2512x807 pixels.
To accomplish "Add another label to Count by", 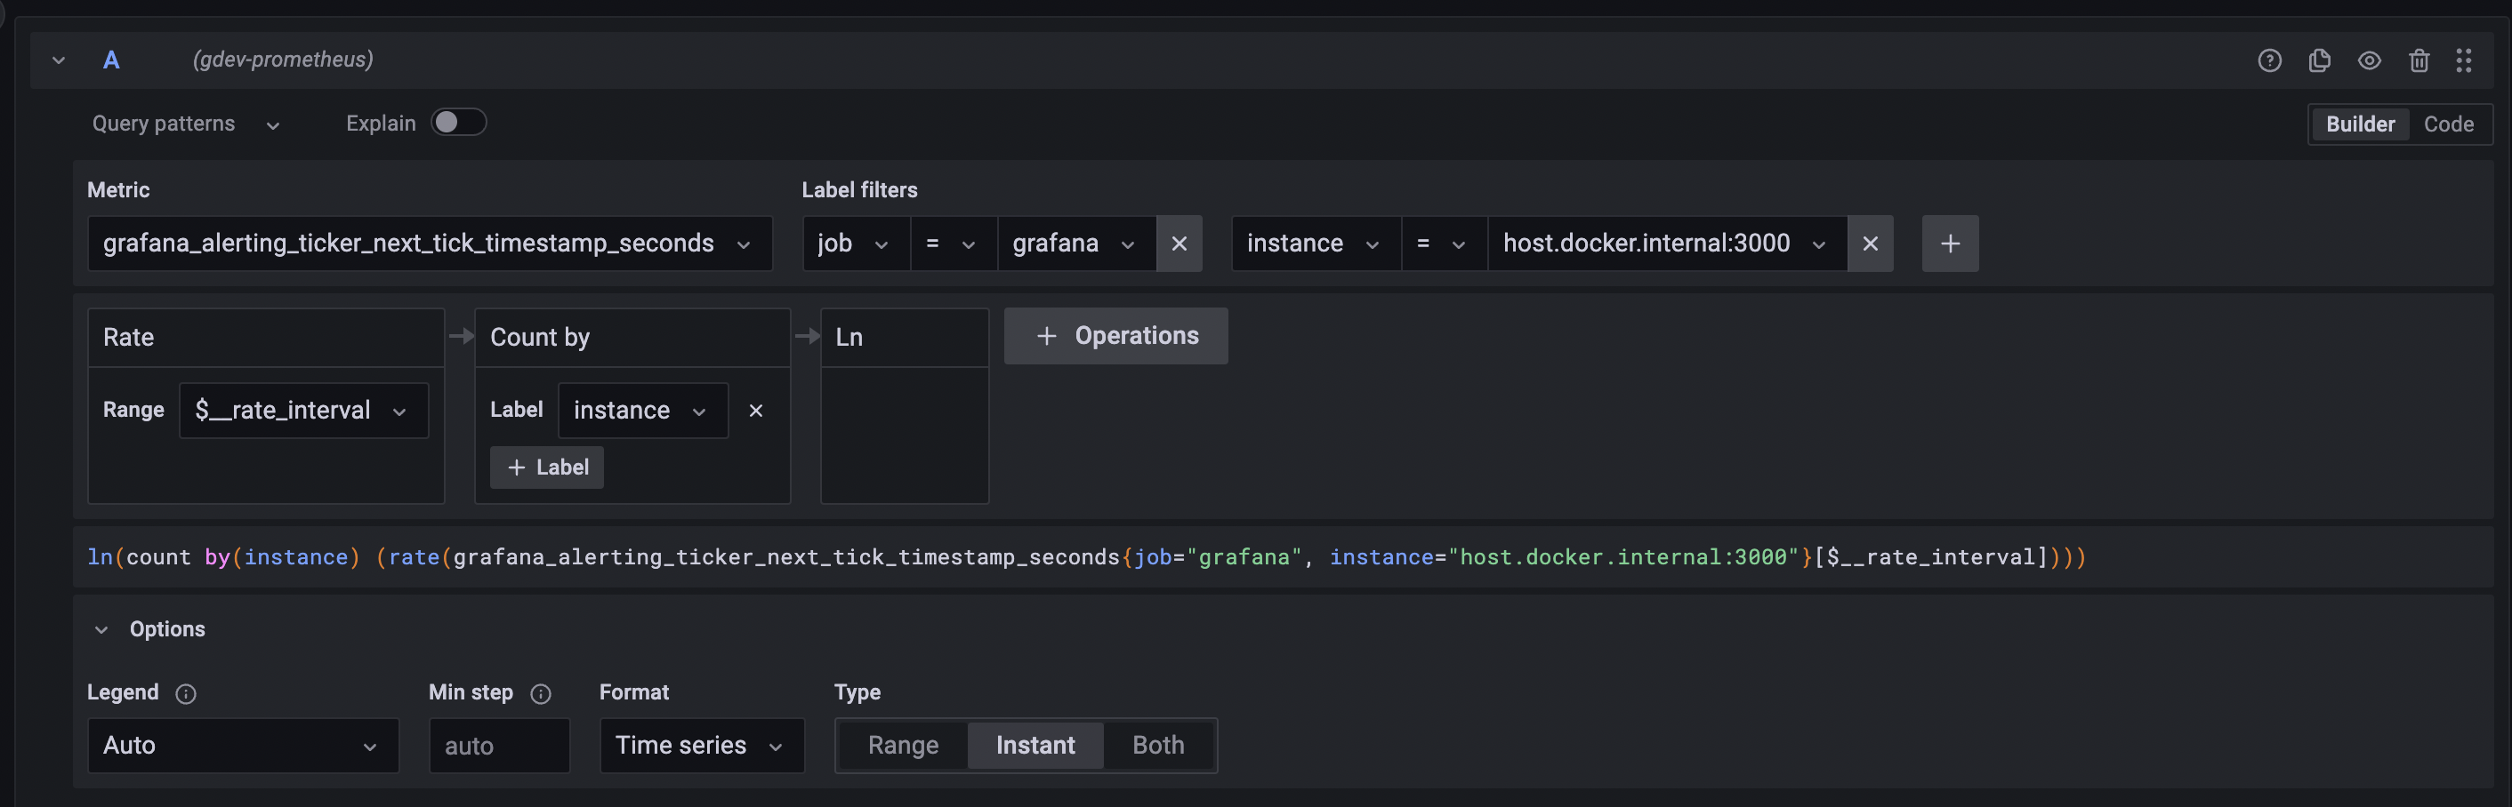I will pyautogui.click(x=546, y=467).
